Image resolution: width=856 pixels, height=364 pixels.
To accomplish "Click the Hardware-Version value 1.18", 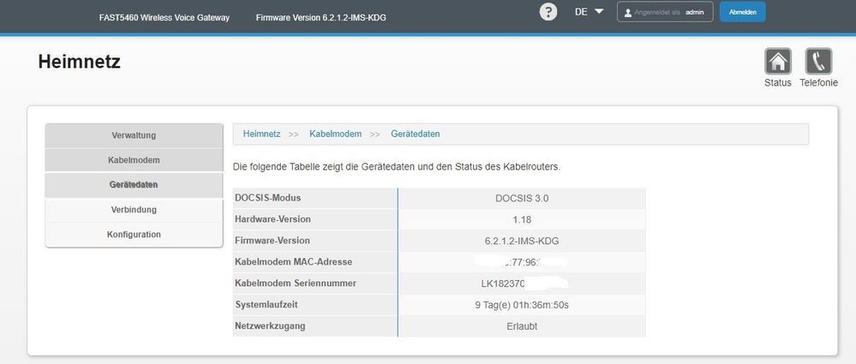I will click(522, 220).
